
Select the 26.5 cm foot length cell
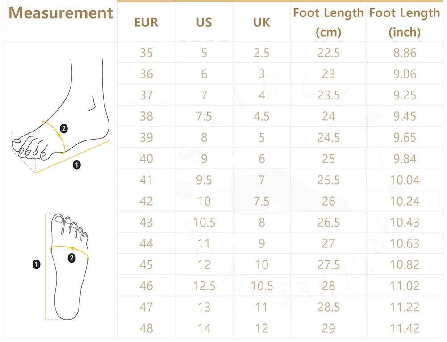(x=328, y=222)
